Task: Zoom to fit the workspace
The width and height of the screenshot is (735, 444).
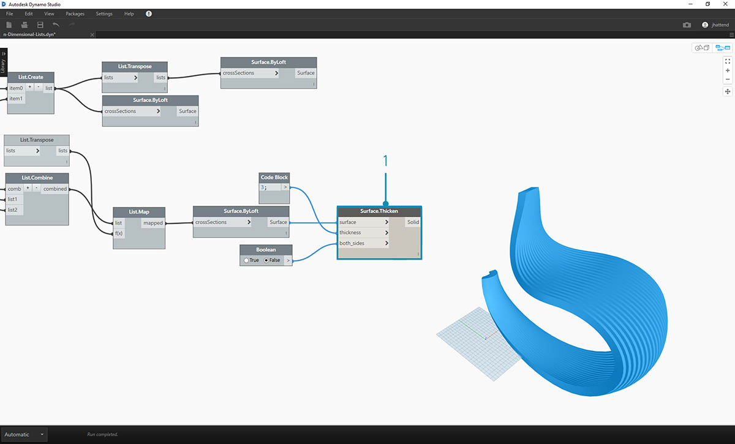Action: [x=728, y=61]
